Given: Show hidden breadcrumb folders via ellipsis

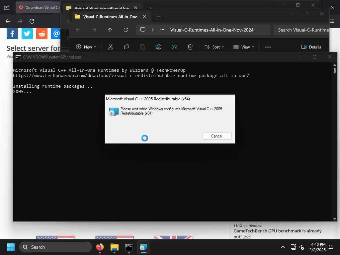Looking at the screenshot, I should [x=162, y=30].
